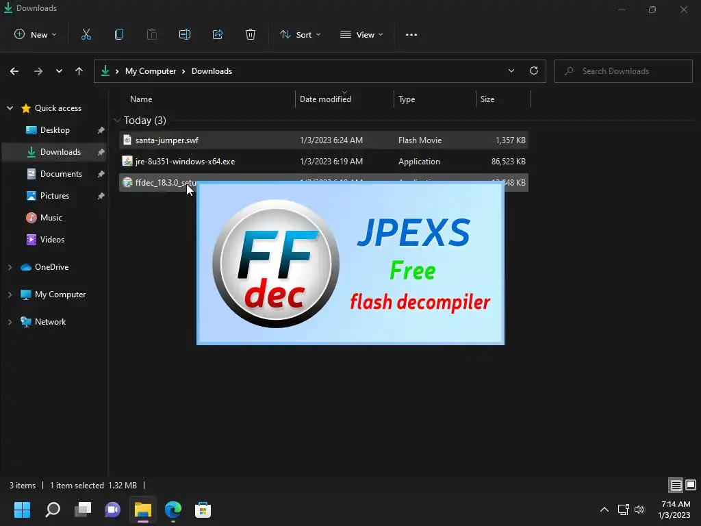701x526 pixels.
Task: Go forward with the right arrow
Action: [38, 71]
